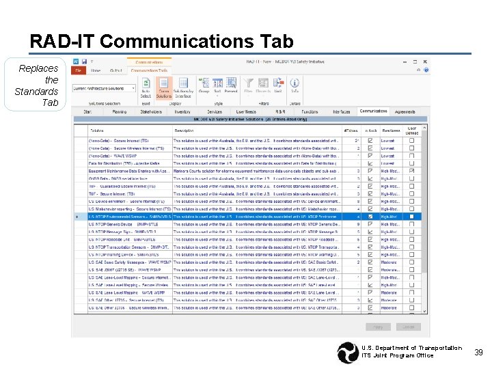Click the table scrollbar up arrow

point(424,128)
